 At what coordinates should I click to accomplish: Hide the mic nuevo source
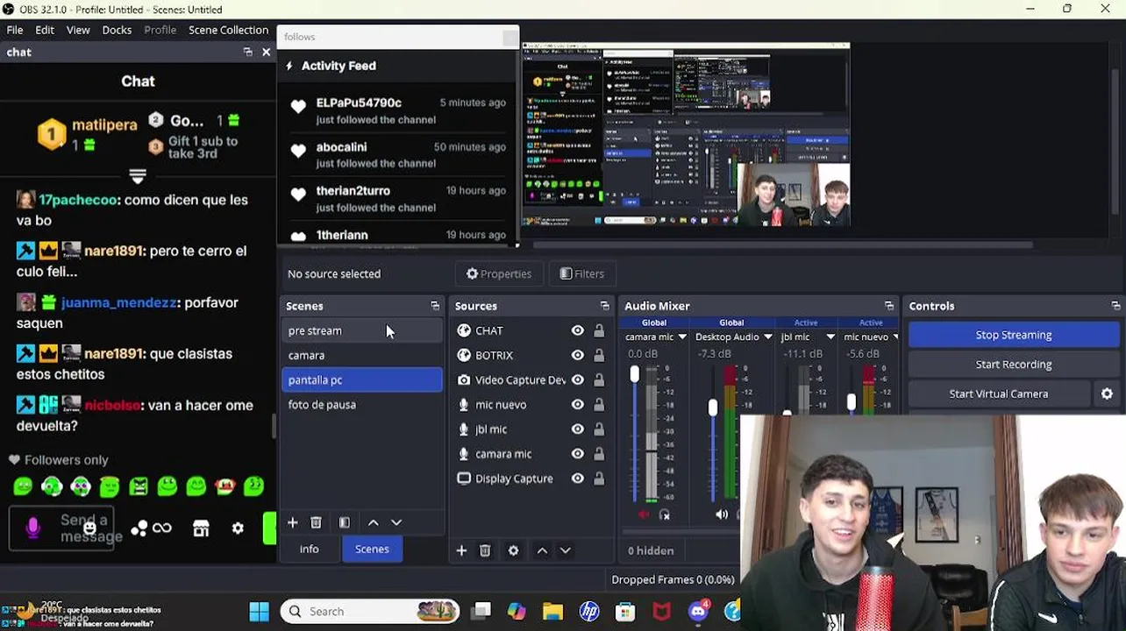coord(577,404)
